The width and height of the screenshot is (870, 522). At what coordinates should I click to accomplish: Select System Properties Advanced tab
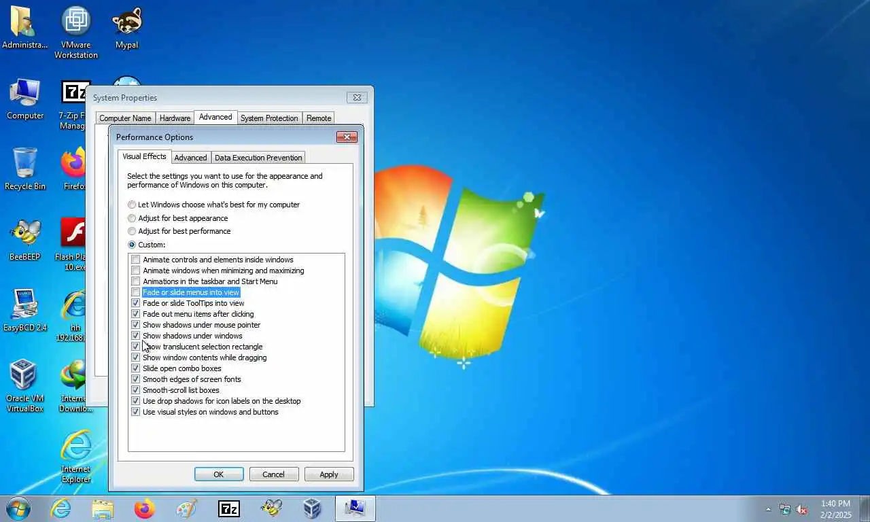click(215, 117)
